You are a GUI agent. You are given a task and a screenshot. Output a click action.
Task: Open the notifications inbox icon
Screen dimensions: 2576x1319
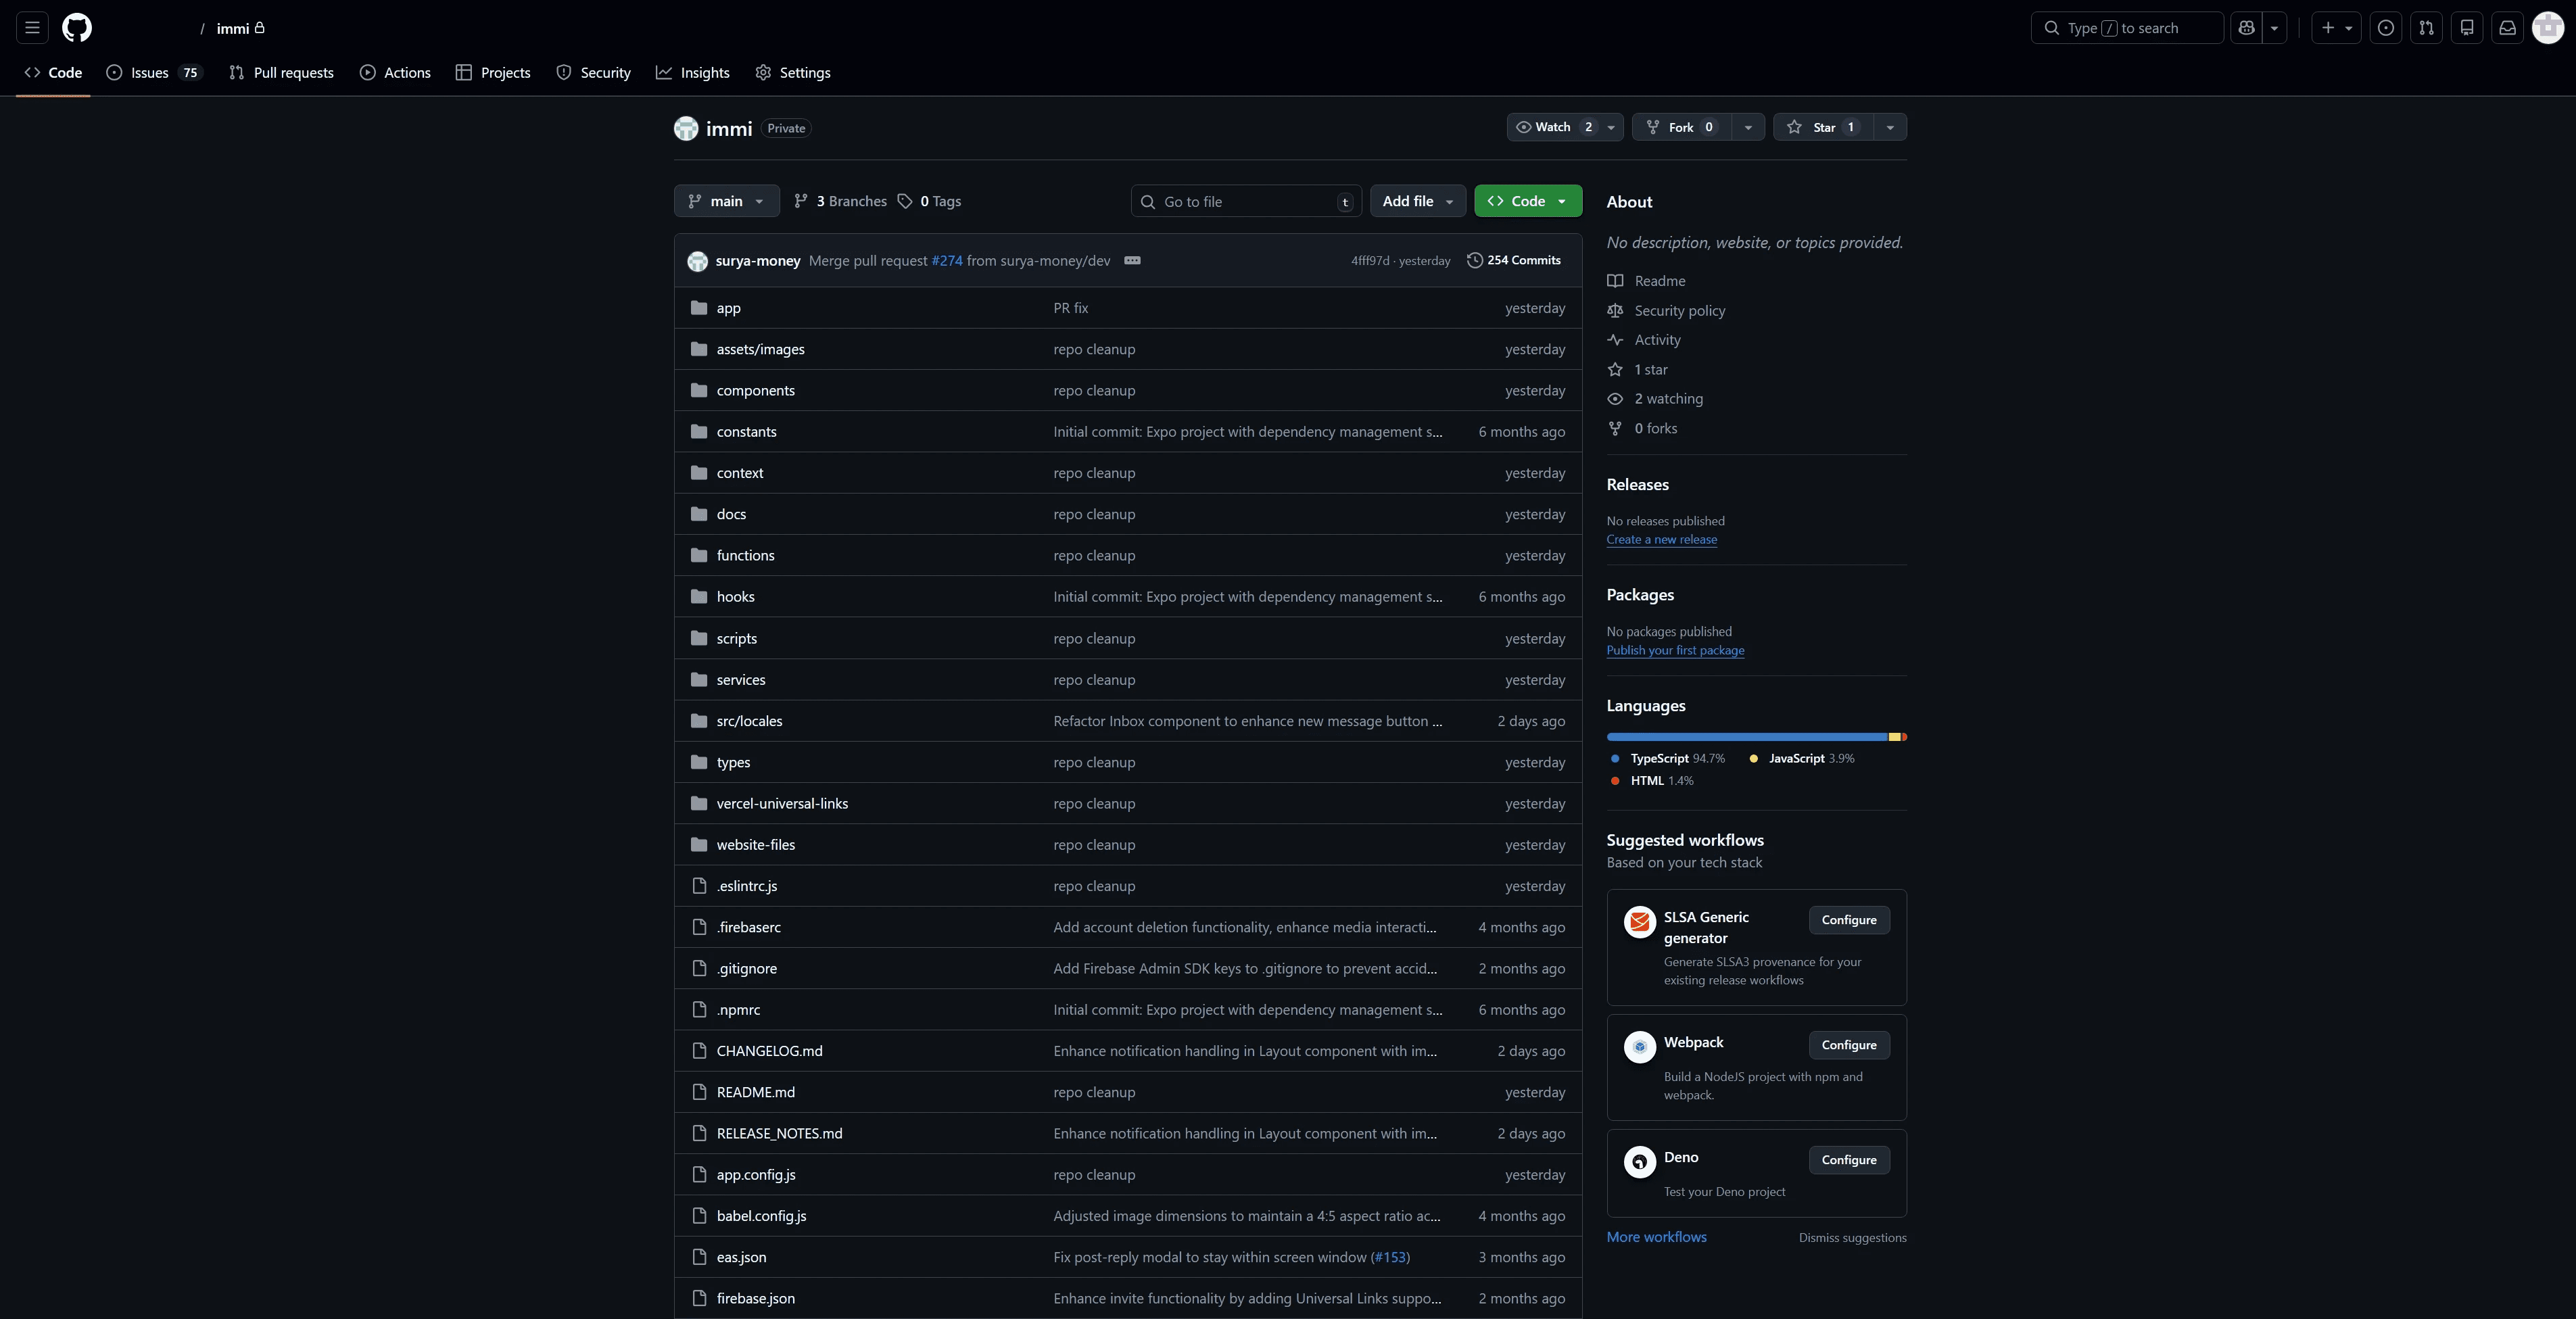tap(2507, 28)
